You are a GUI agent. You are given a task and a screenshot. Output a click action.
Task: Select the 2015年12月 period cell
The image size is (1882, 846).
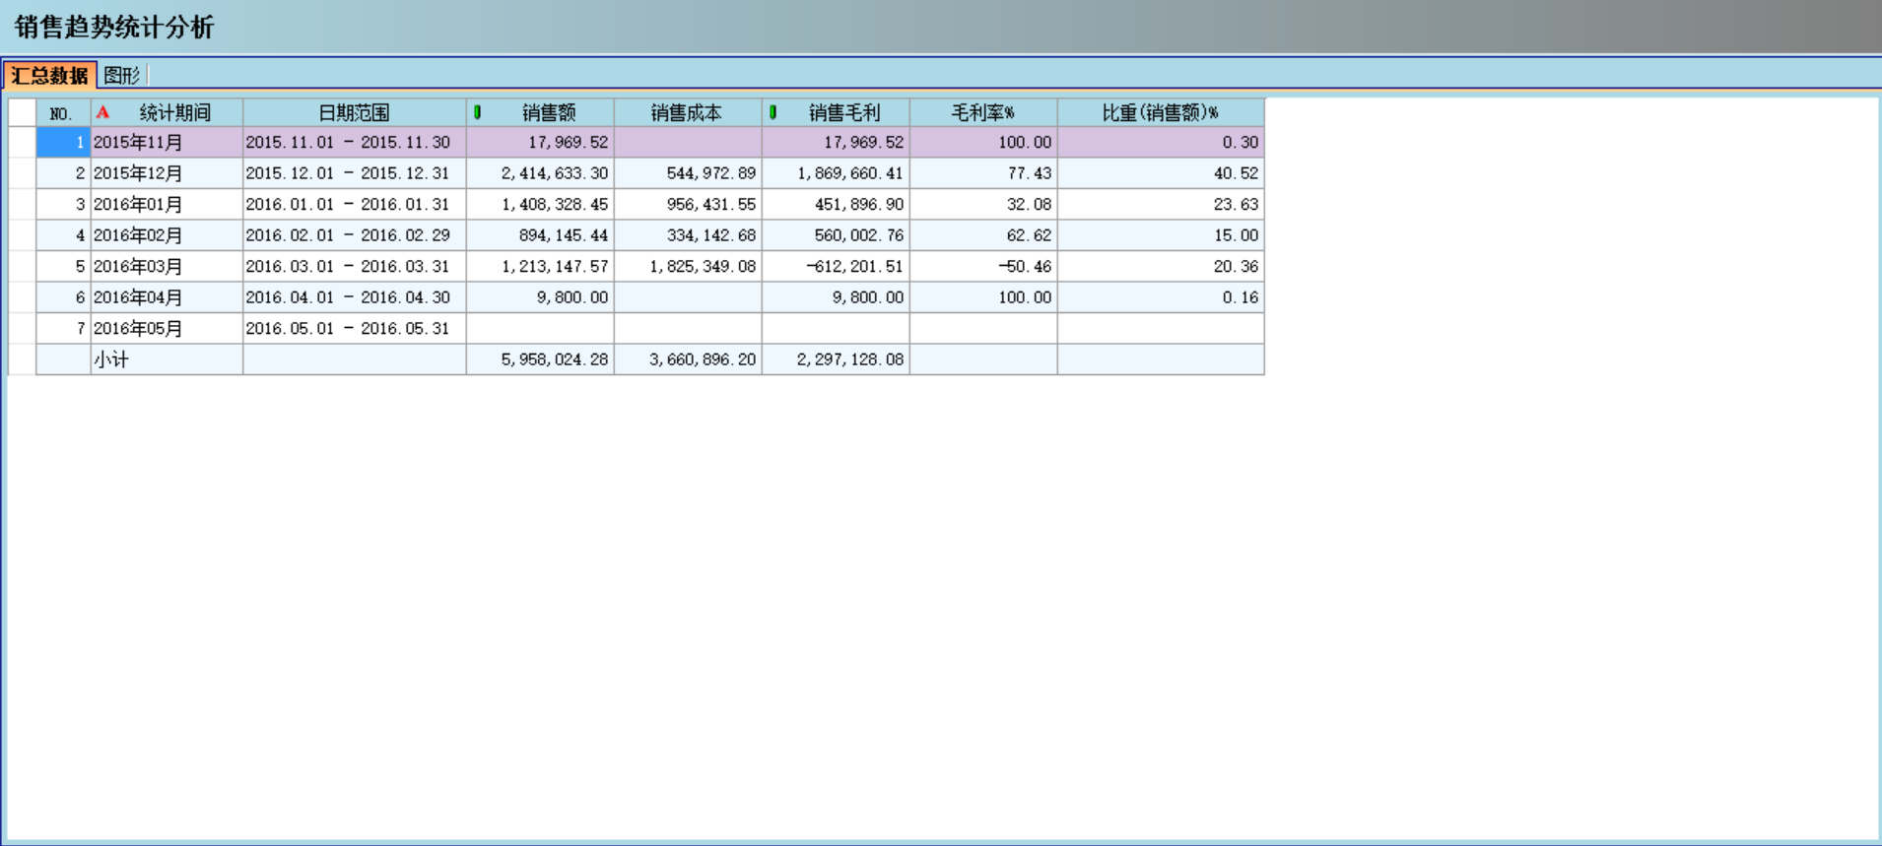(x=167, y=173)
